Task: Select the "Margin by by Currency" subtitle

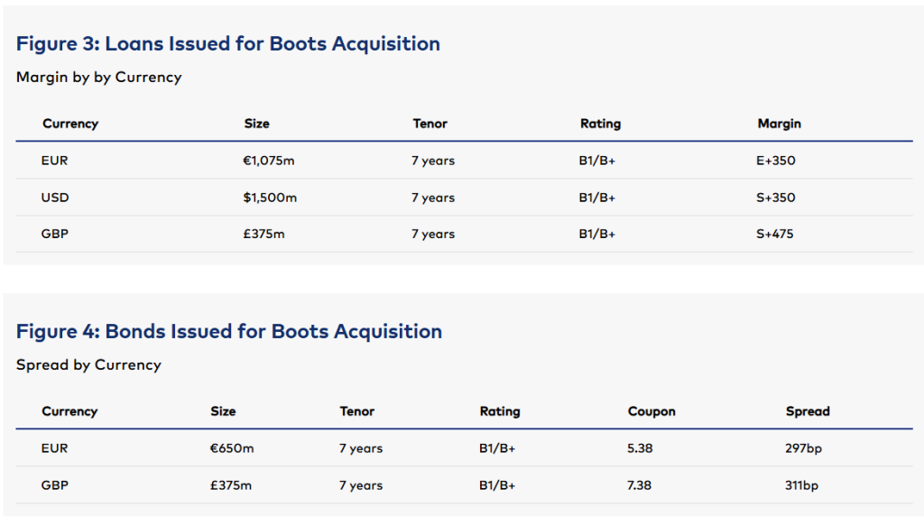Action: [x=98, y=78]
